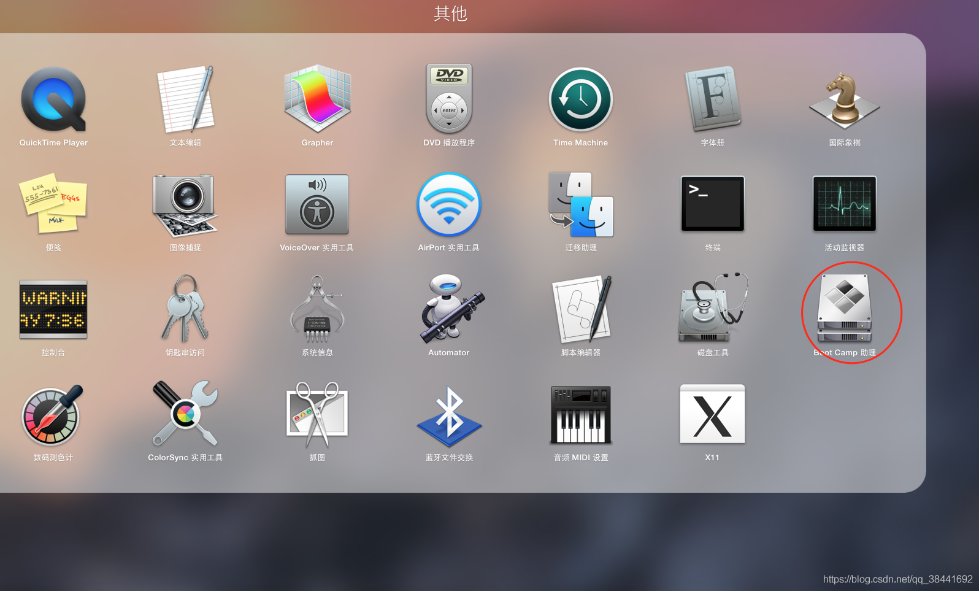This screenshot has width=979, height=591.
Task: Launch 迁移助理 Migration Assistant icon
Action: pos(580,204)
